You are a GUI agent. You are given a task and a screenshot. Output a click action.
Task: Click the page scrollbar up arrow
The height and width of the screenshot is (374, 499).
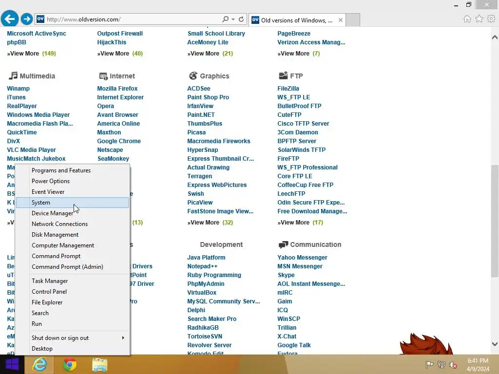[x=495, y=37]
